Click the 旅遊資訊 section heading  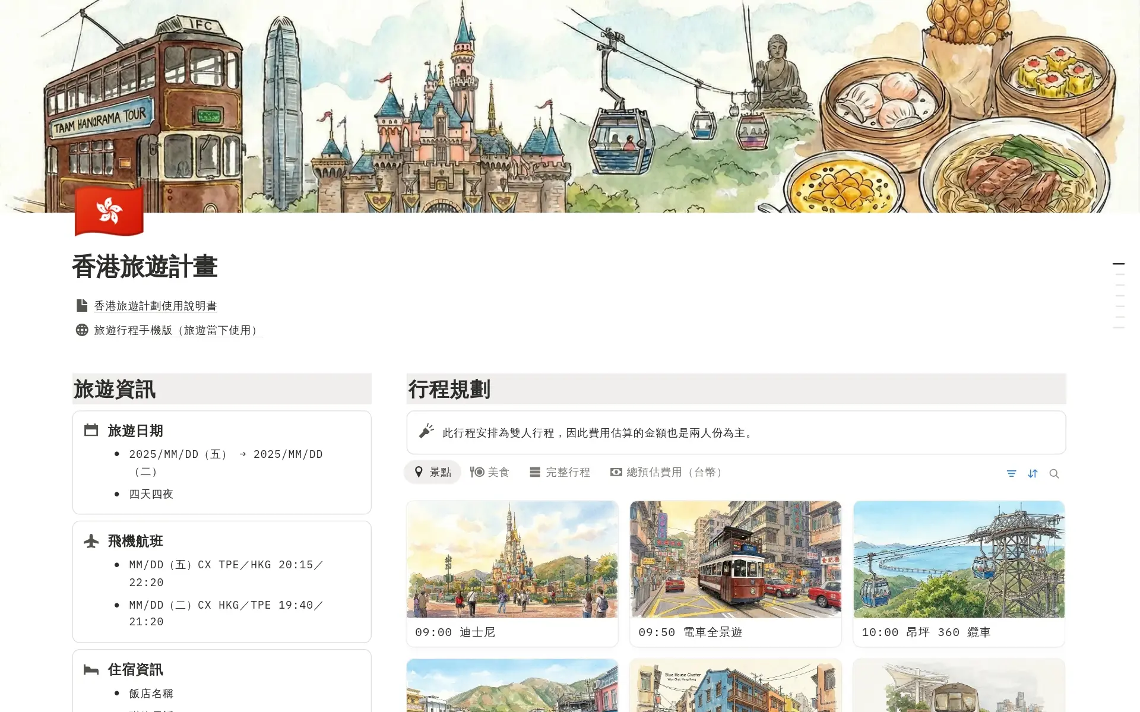coord(115,390)
